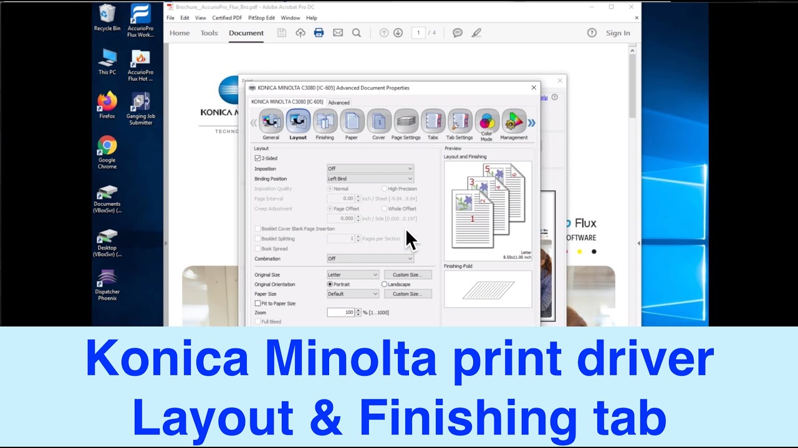Screen dimensions: 798x448
Task: Switch to the Advanced tab
Action: 339,103
